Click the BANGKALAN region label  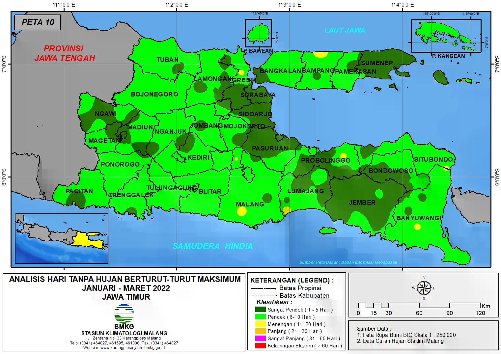pyautogui.click(x=281, y=71)
